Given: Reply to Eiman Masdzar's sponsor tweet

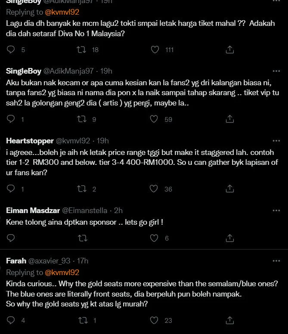Looking at the screenshot, I should [x=11, y=238].
